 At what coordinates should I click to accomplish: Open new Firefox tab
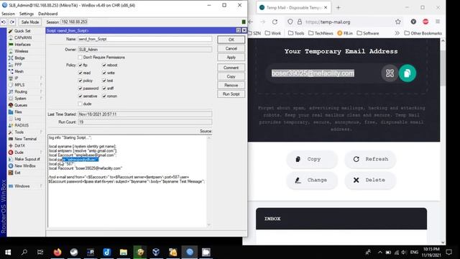pos(339,8)
